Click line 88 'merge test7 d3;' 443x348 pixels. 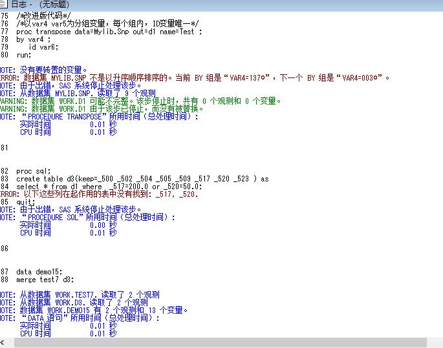coord(45,280)
